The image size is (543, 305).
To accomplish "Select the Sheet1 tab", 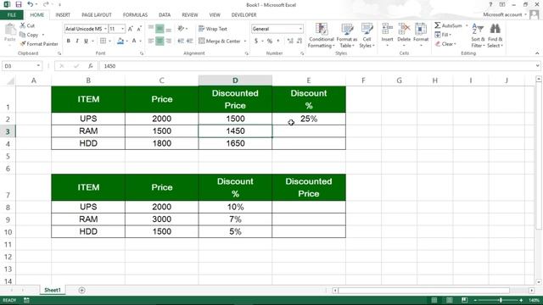I will click(x=53, y=290).
